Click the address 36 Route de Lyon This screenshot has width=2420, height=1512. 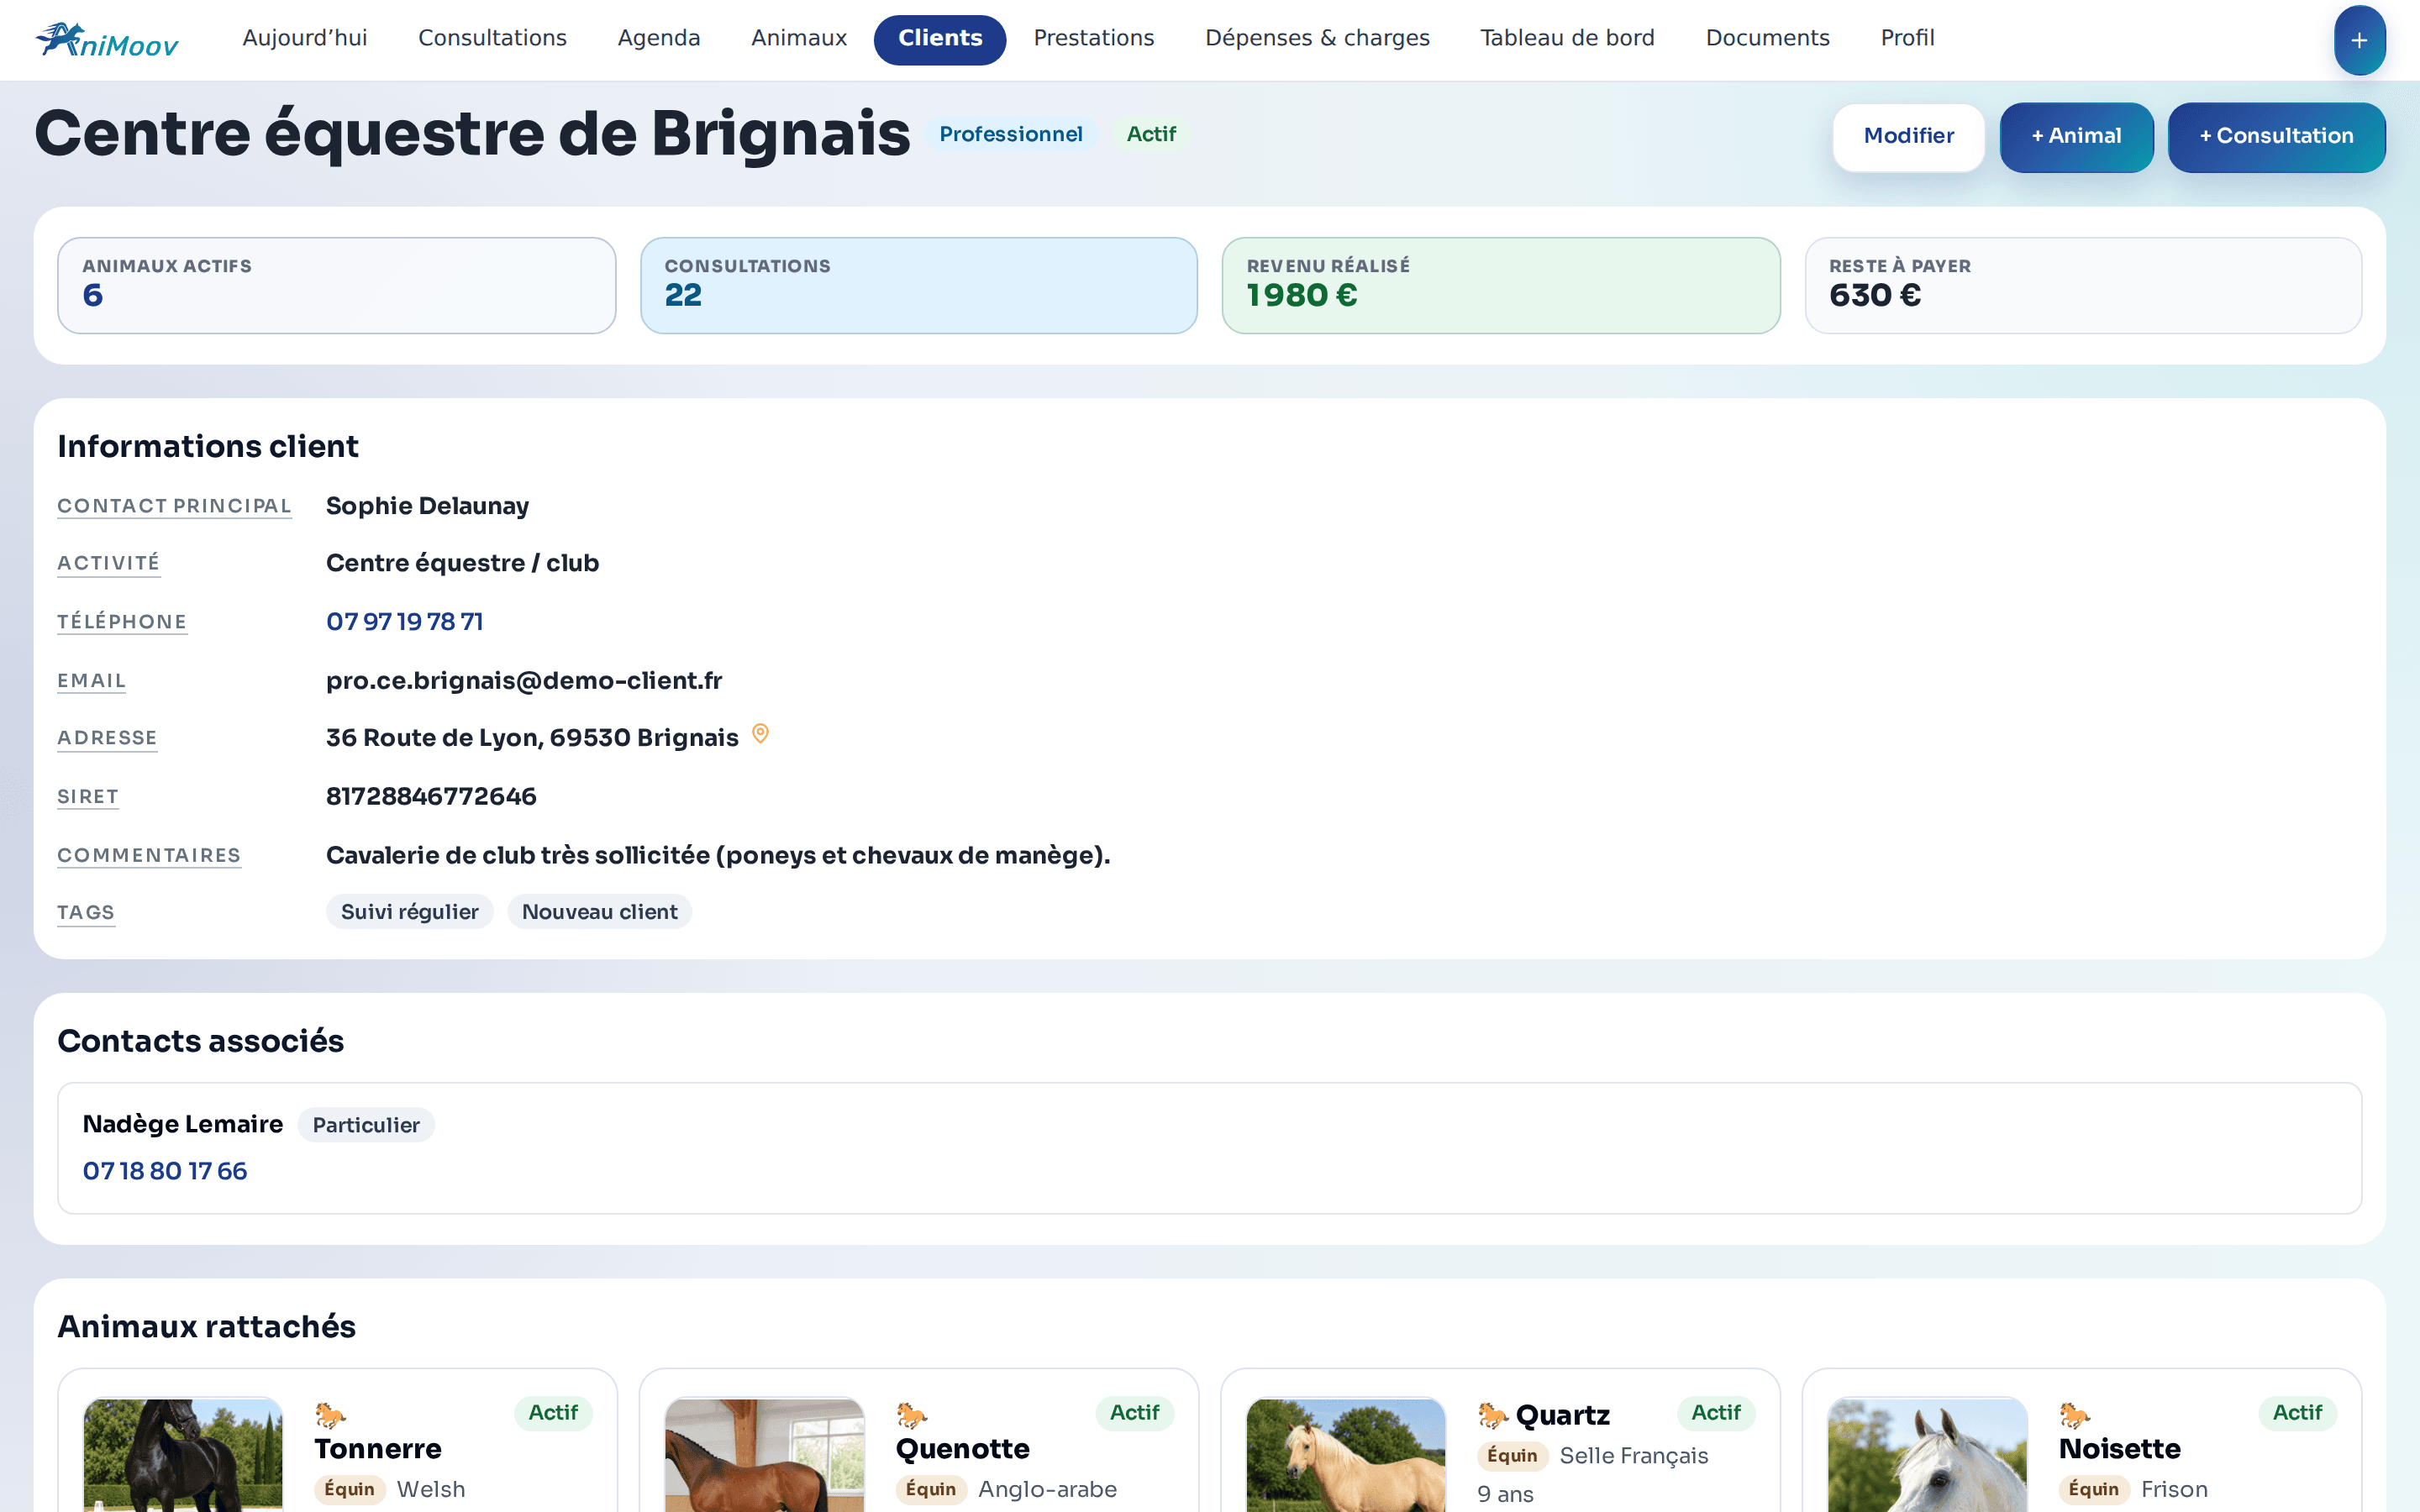[532, 737]
